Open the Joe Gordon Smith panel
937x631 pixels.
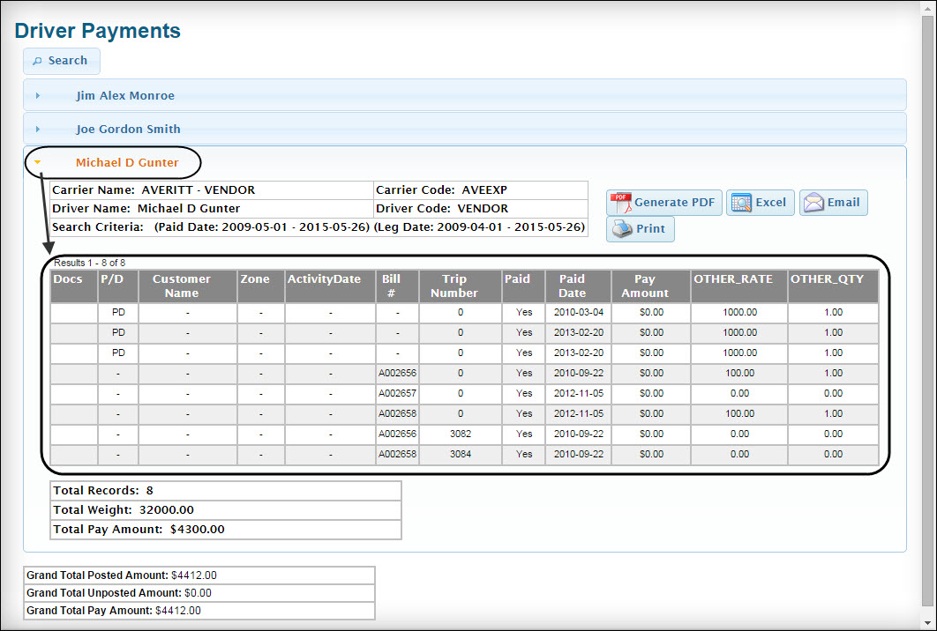(x=128, y=129)
